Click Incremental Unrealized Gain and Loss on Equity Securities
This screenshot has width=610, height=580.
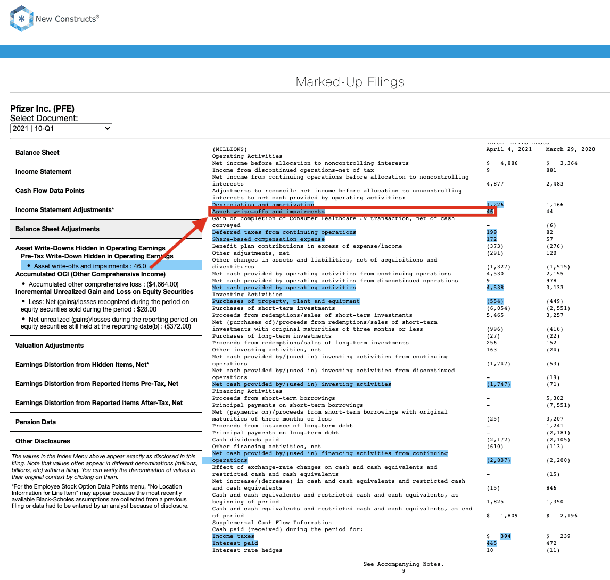(104, 292)
